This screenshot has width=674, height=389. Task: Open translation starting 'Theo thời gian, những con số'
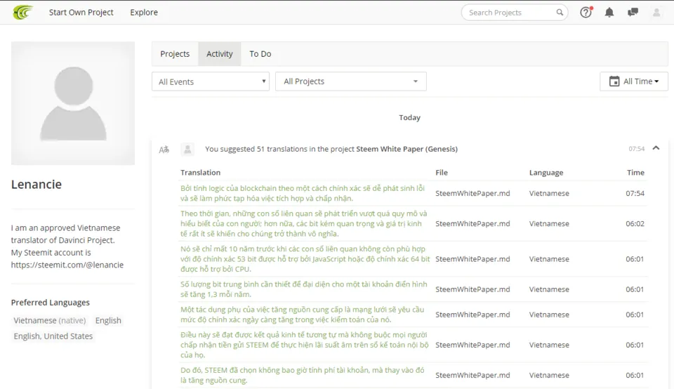(304, 223)
